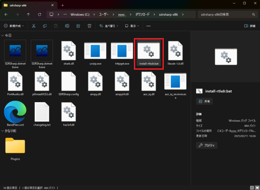The height and width of the screenshot is (190, 260).
Task: Open the 新規作成 dropdown
Action: click(14, 26)
